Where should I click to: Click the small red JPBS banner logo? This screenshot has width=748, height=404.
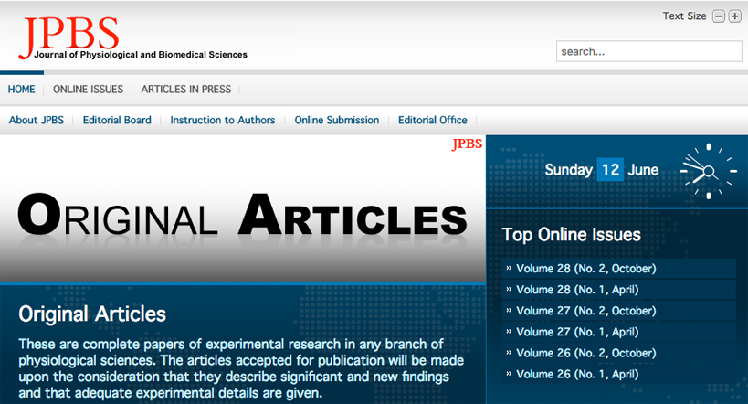click(467, 144)
